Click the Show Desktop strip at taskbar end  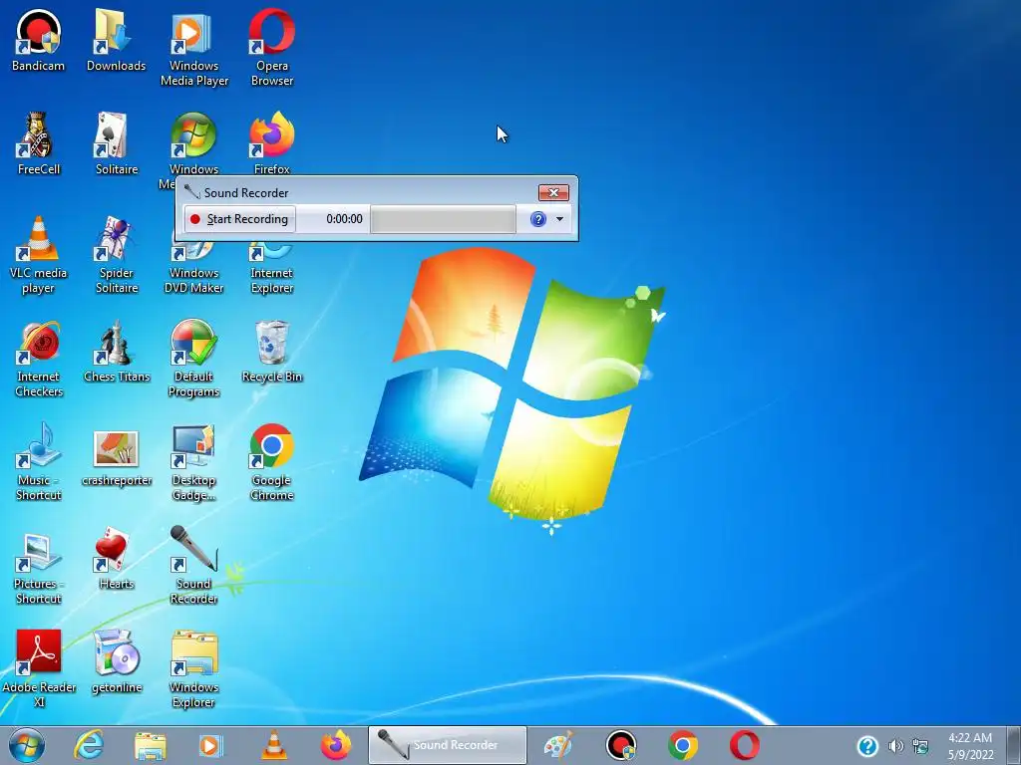click(1014, 745)
